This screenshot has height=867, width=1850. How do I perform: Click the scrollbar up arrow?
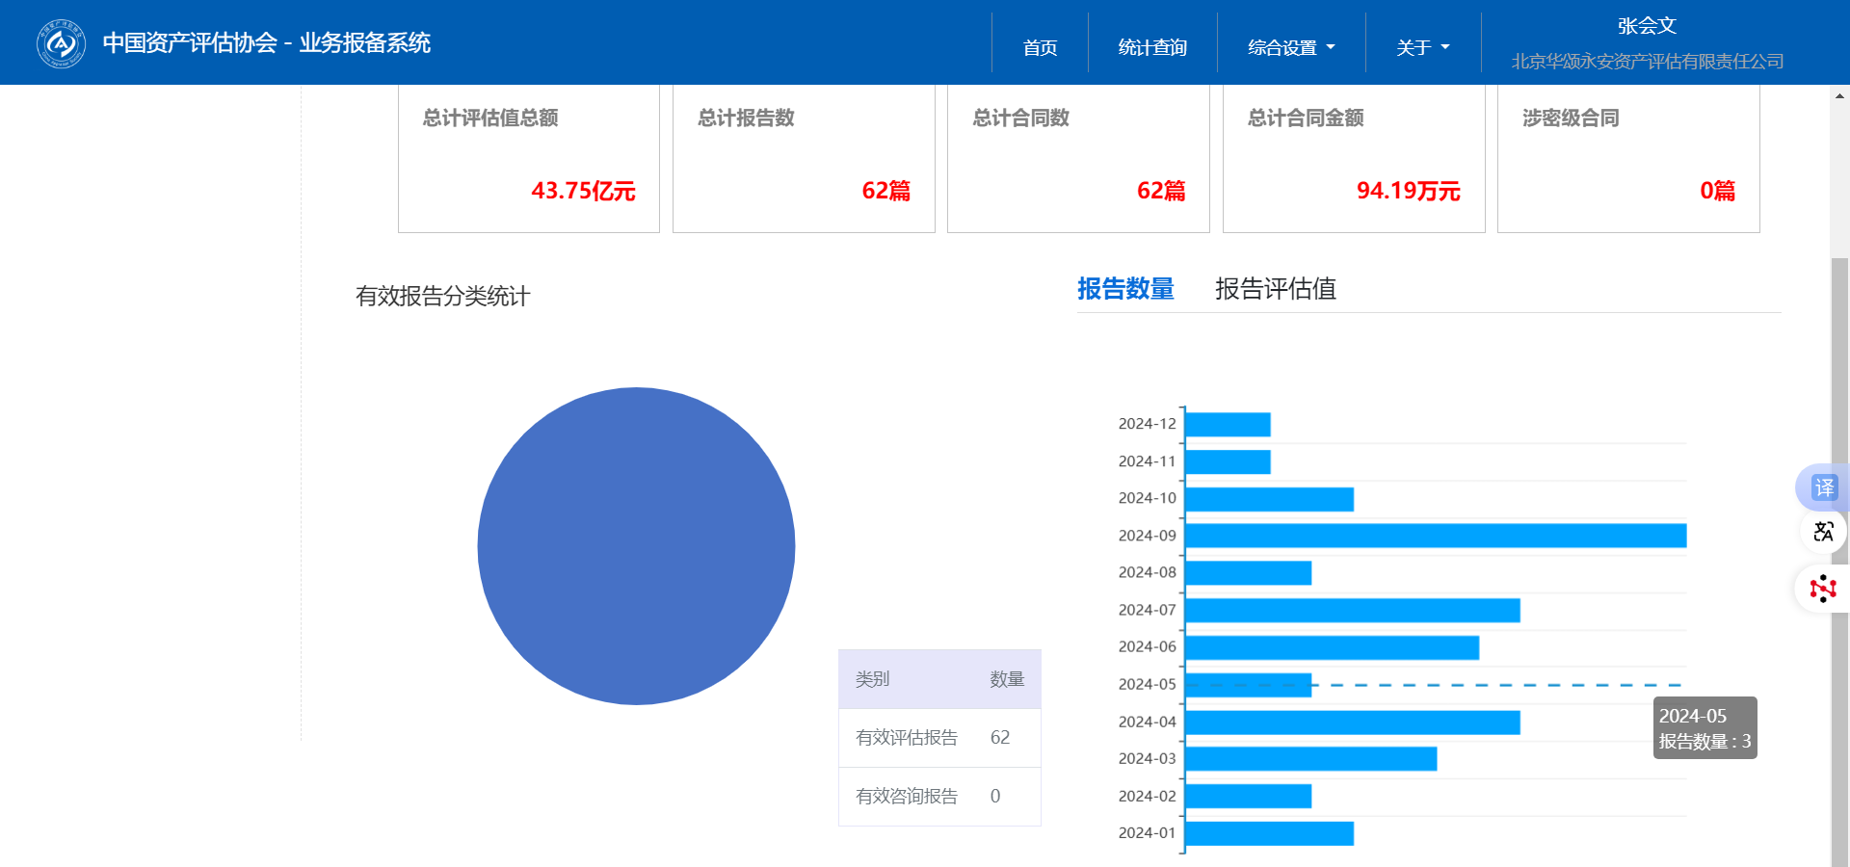click(1839, 96)
